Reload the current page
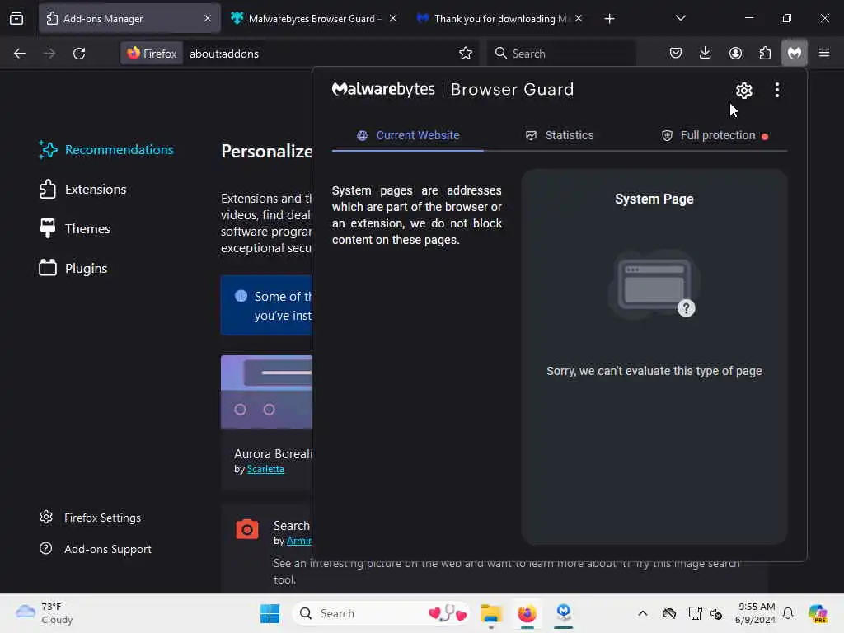This screenshot has width=844, height=633. 79,54
